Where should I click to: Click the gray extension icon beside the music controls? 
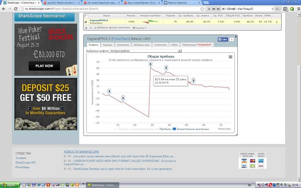pos(285,9)
